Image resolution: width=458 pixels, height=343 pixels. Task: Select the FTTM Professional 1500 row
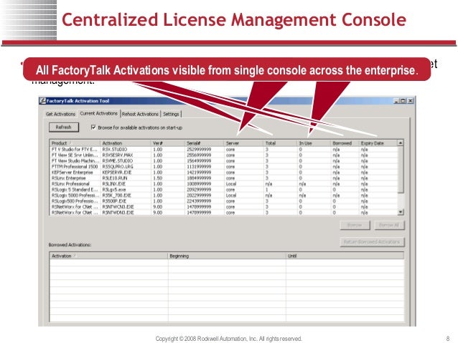pos(224,167)
